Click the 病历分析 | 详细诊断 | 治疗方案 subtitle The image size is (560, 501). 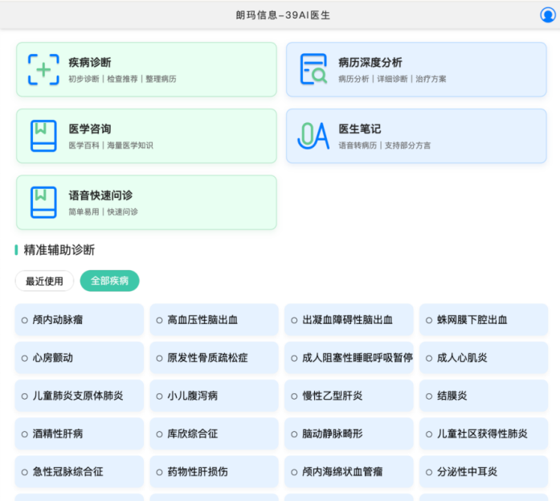tap(392, 79)
